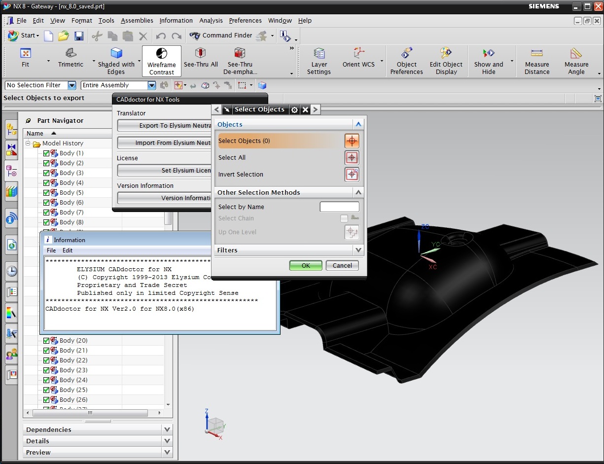Screen dimensions: 604x464
Task: Open the File menu in main menu bar
Action: click(x=21, y=21)
